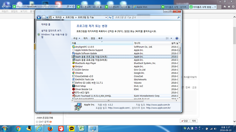236x132 pixels.
Task: Open browser Tools gear icon
Action: [233, 7]
